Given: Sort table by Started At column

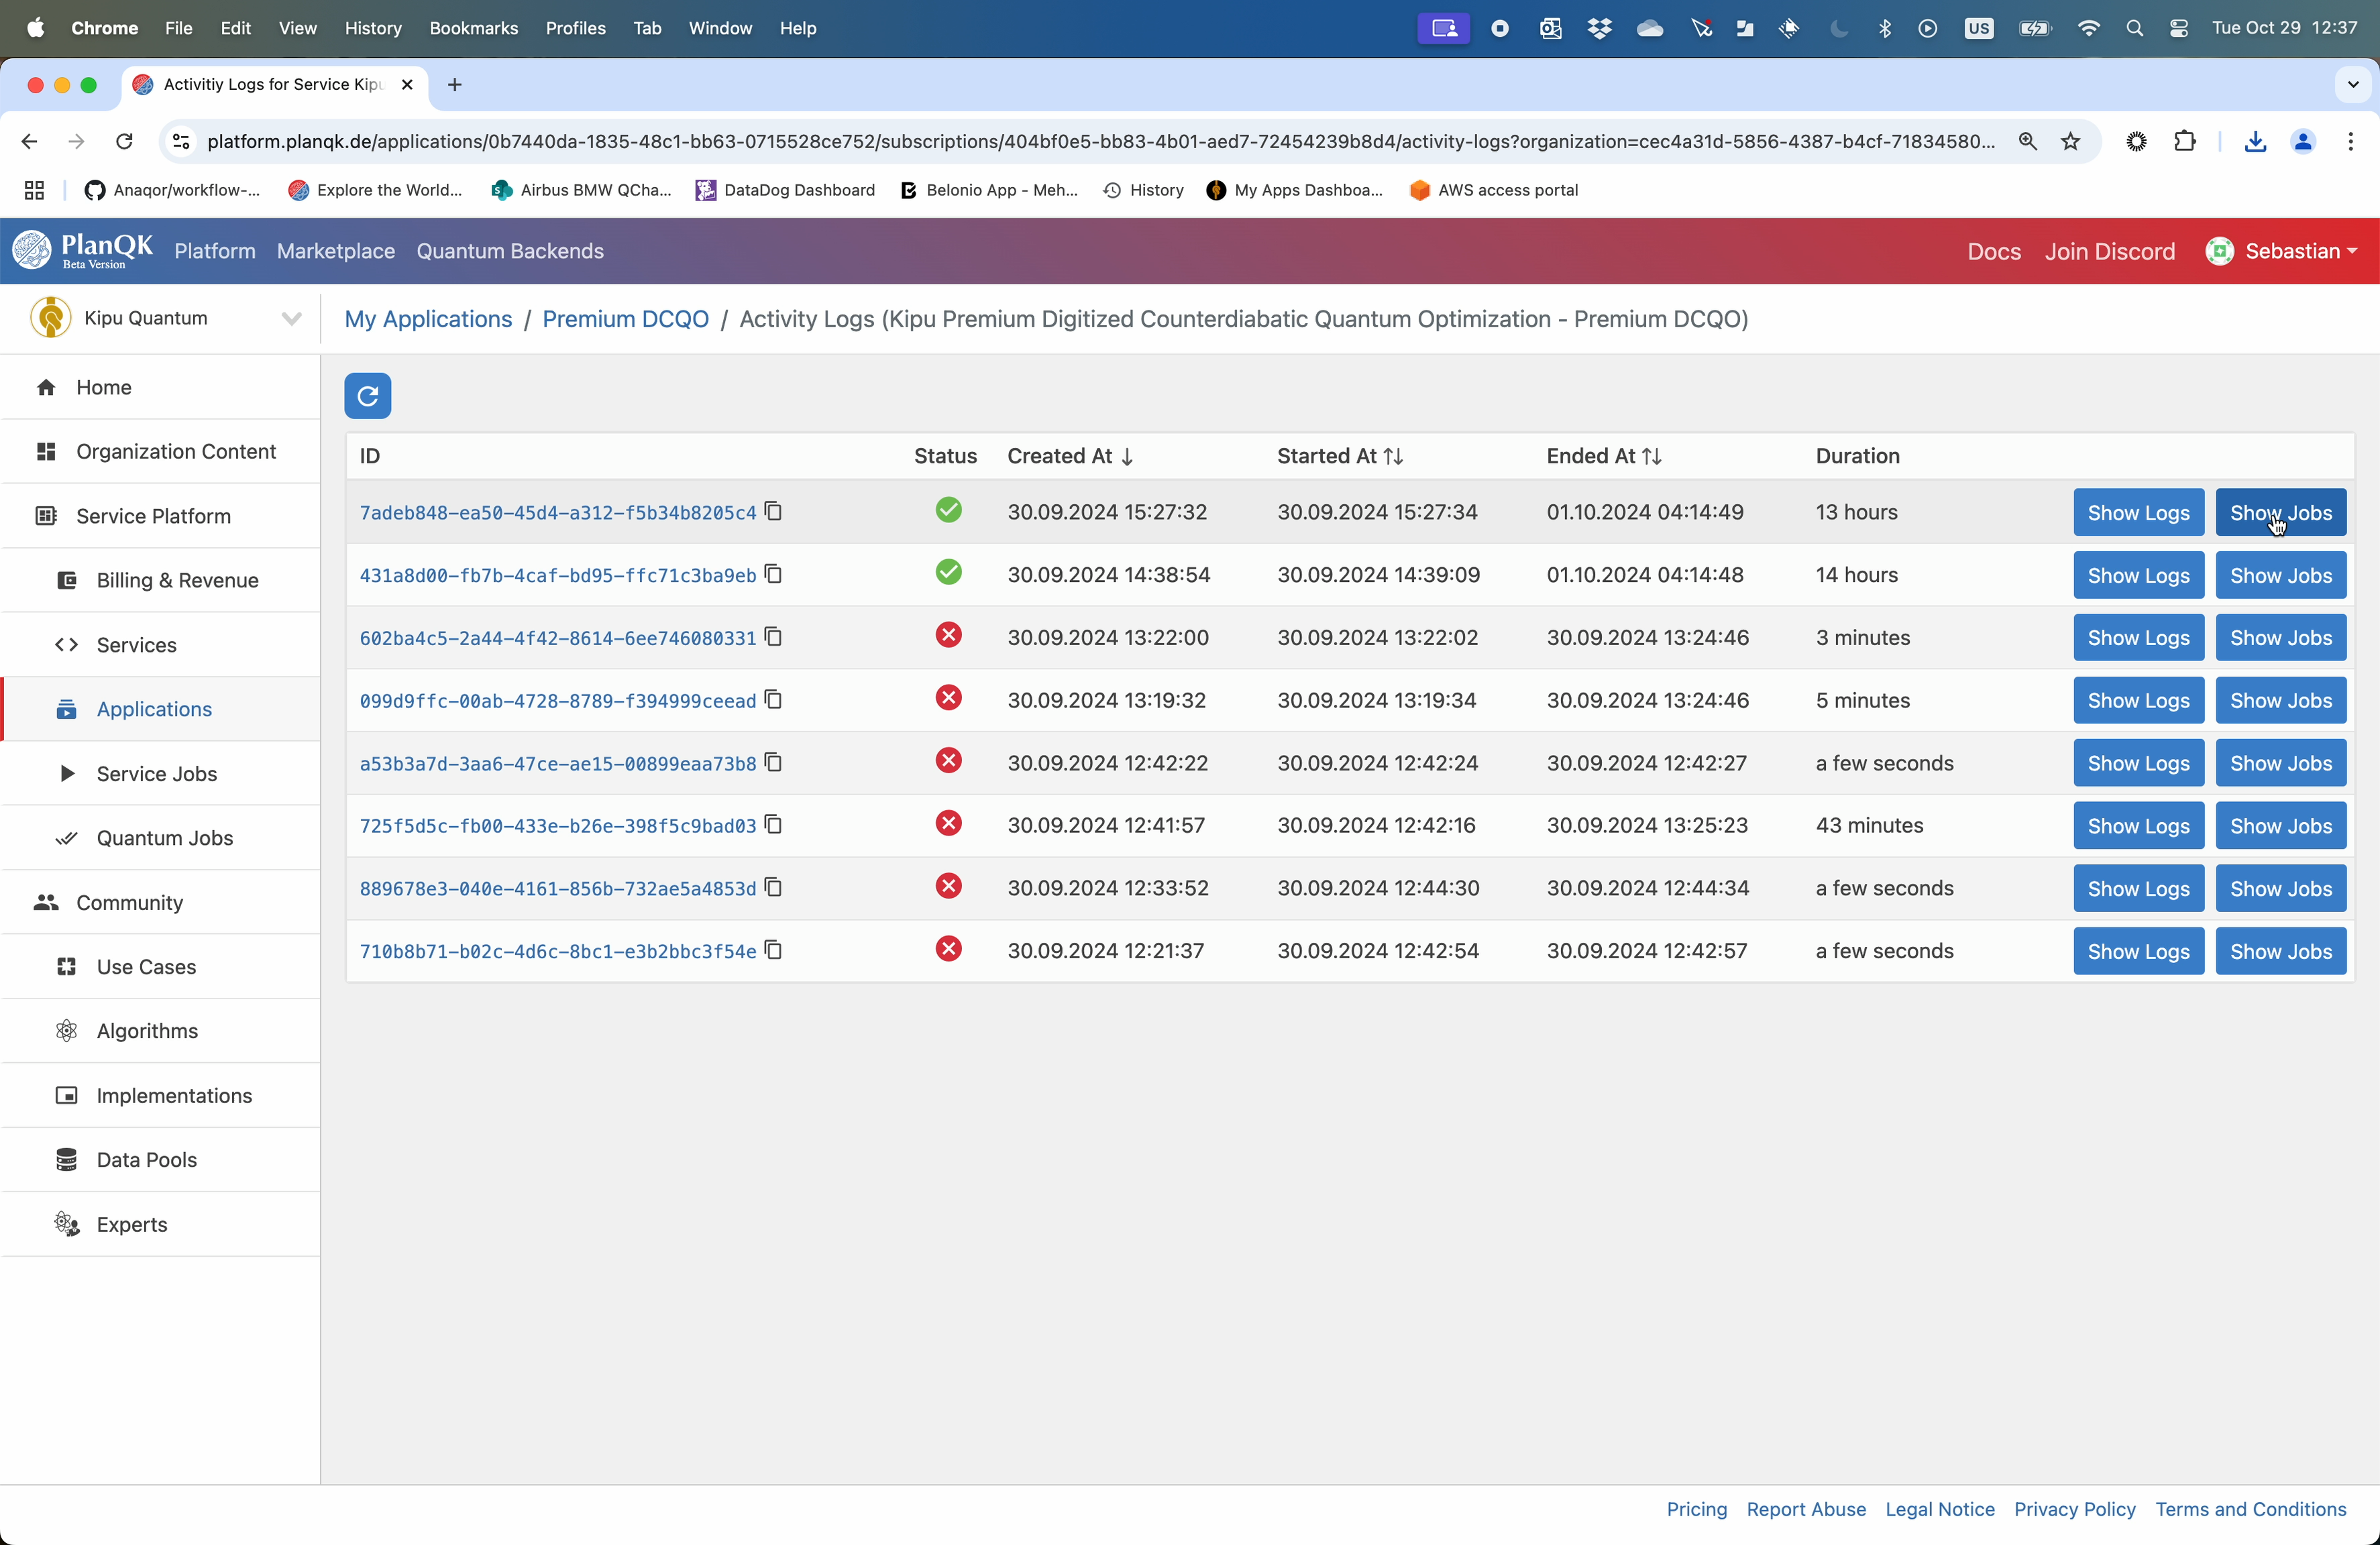Looking at the screenshot, I should tap(1339, 457).
